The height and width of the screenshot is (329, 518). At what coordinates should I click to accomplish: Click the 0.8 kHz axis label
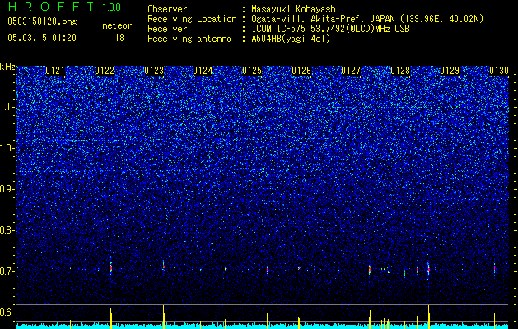click(7, 230)
